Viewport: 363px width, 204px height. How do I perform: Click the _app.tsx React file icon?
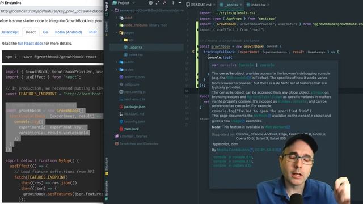pos(126,48)
